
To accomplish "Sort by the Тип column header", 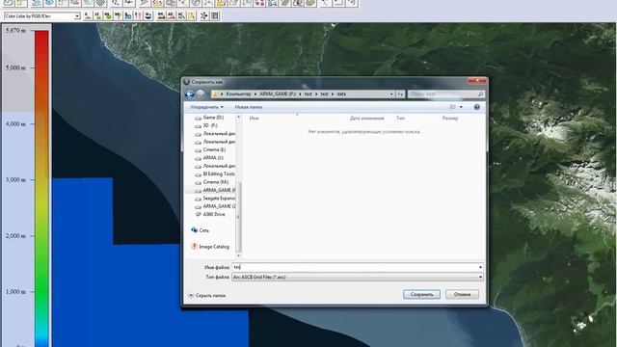I will click(x=401, y=118).
